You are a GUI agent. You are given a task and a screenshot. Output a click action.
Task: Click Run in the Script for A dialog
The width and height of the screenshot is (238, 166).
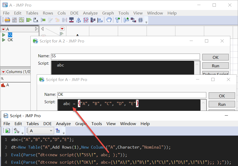click(222, 104)
